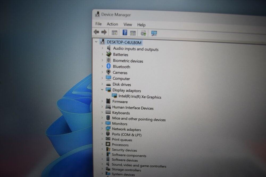
Task: Click the fingerprint Biometric devices icon
Action: click(x=109, y=60)
